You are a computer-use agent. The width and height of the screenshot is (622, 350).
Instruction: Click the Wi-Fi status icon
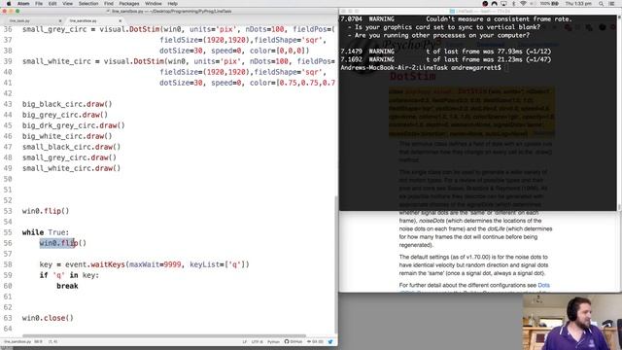click(x=523, y=4)
